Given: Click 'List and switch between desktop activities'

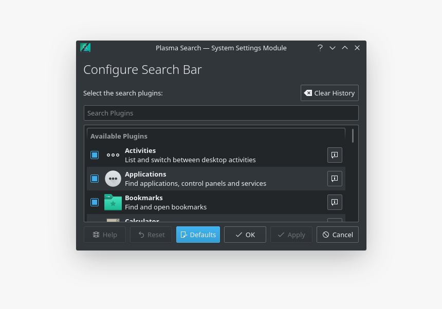Looking at the screenshot, I should click(x=190, y=160).
